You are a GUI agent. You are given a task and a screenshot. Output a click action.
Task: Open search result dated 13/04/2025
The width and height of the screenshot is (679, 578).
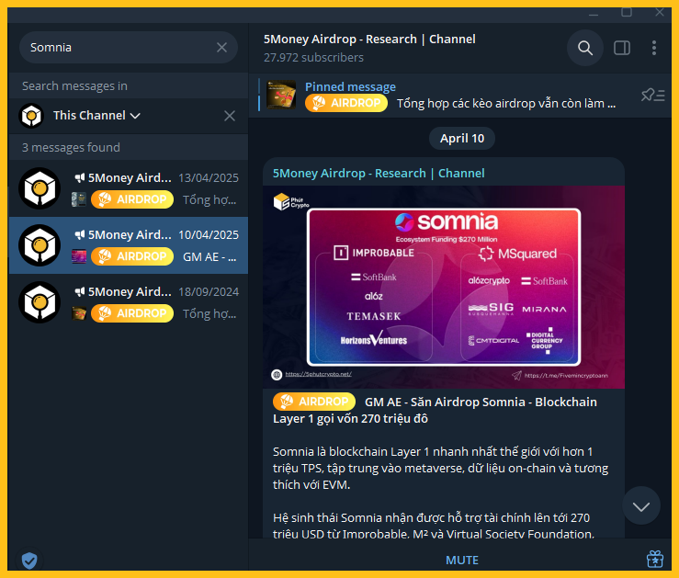[x=129, y=188]
